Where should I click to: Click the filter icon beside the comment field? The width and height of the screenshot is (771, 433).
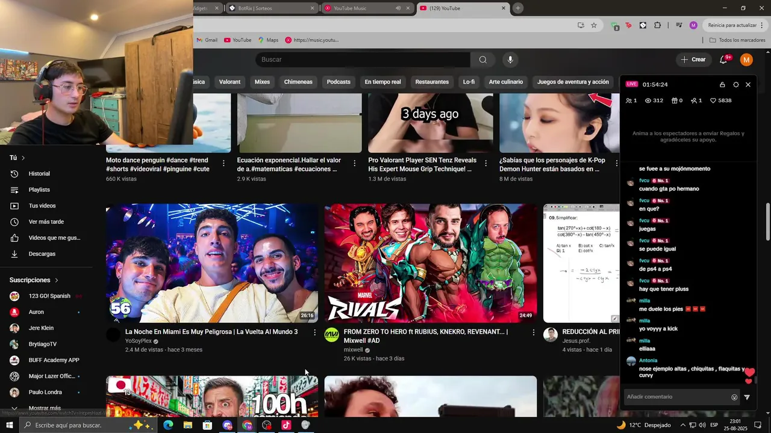(x=747, y=397)
